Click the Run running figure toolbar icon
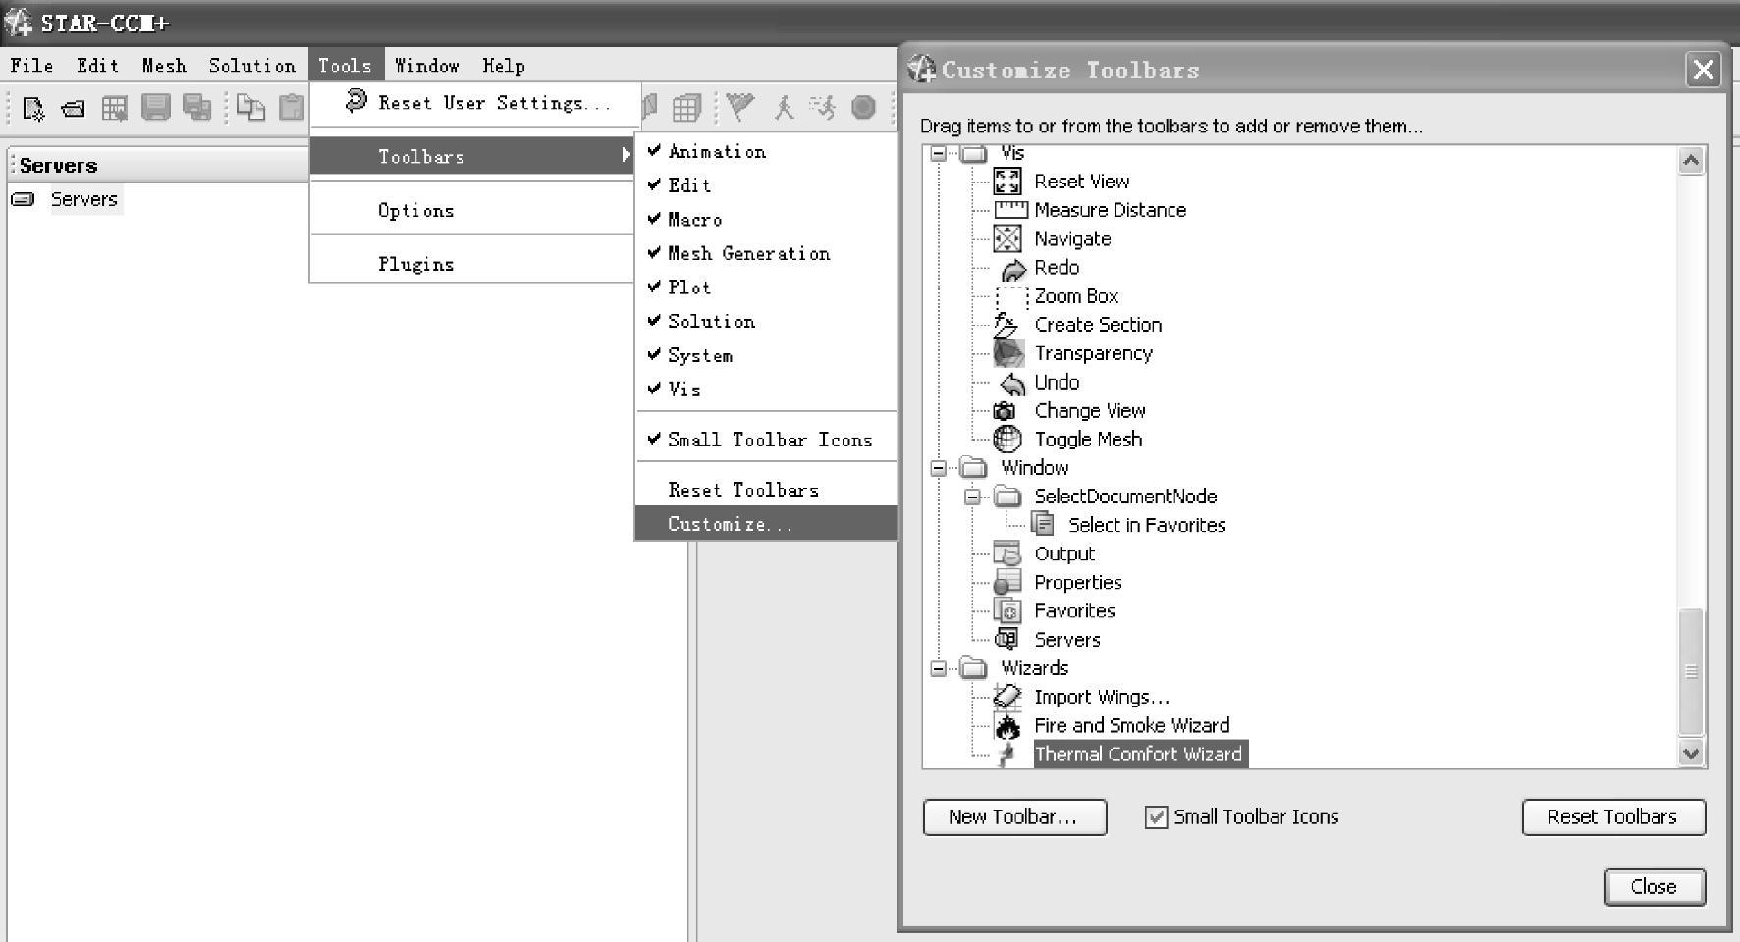Viewport: 1740px width, 942px height. [823, 107]
